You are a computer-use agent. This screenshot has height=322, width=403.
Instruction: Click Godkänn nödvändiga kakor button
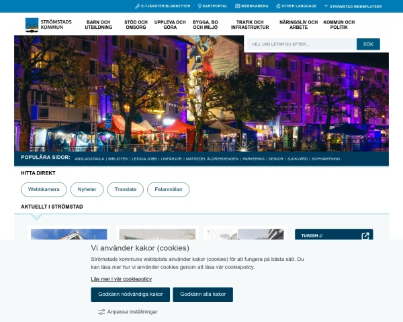(130, 294)
